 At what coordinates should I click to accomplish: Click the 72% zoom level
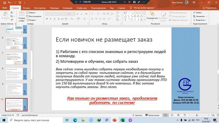(213, 115)
